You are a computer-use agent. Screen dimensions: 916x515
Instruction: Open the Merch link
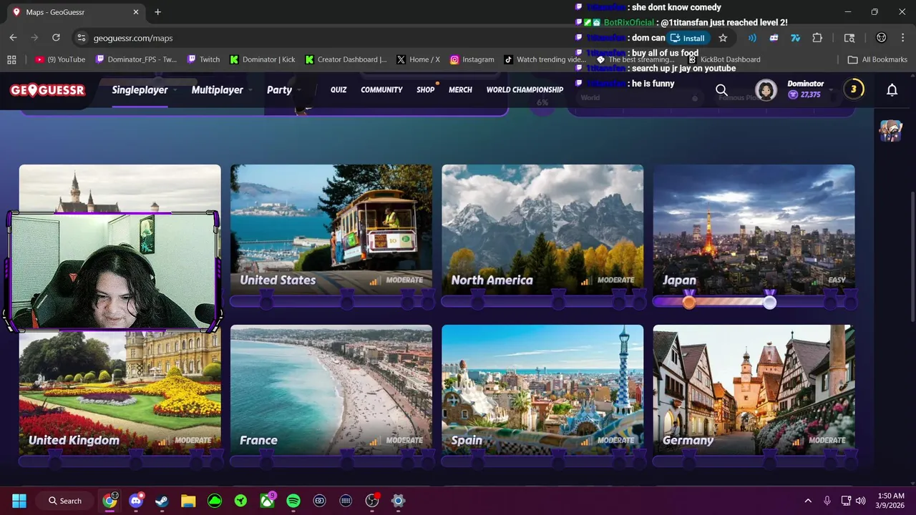coord(460,90)
